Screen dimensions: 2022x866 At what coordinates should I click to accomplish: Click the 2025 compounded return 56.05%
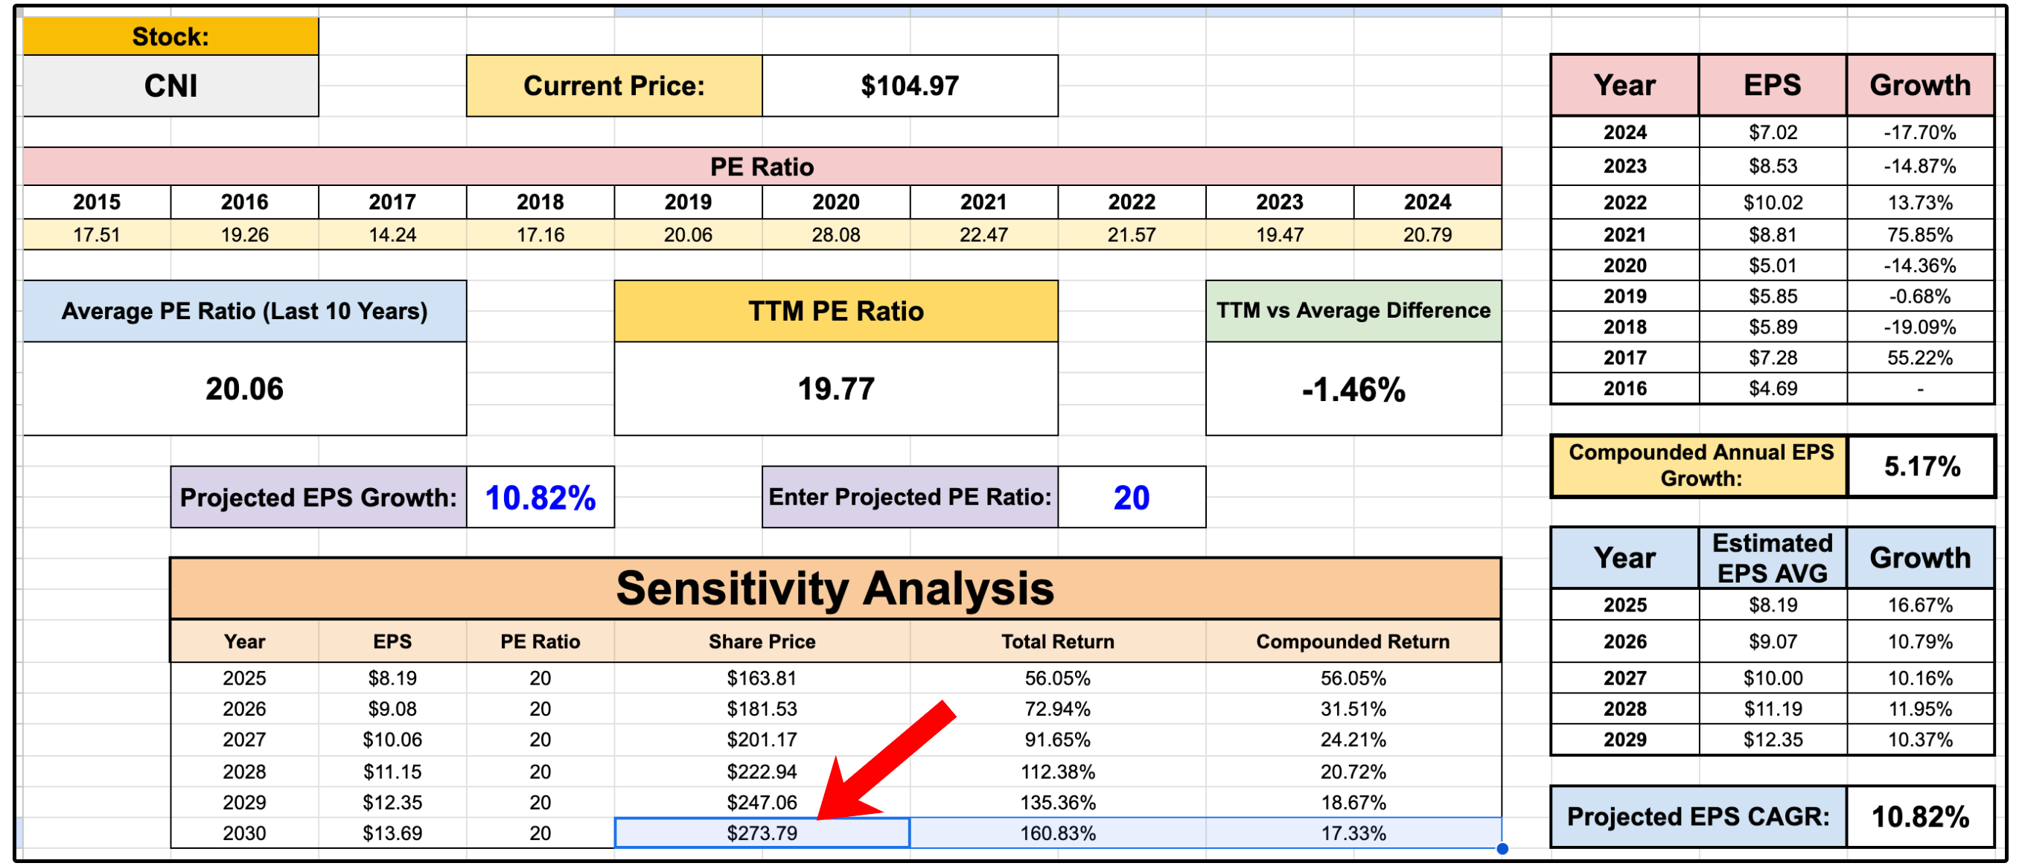[1353, 678]
